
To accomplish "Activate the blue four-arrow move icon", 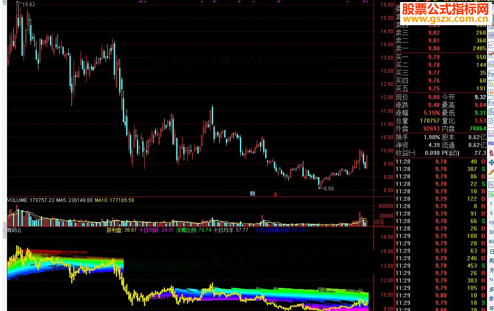I will coord(491,163).
